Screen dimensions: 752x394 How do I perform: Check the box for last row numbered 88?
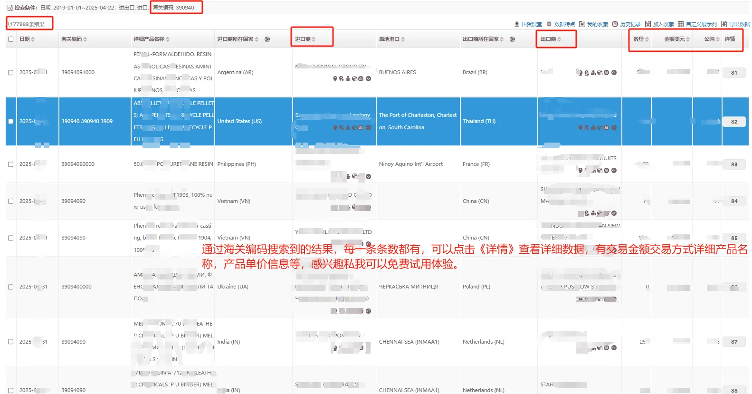click(10, 390)
